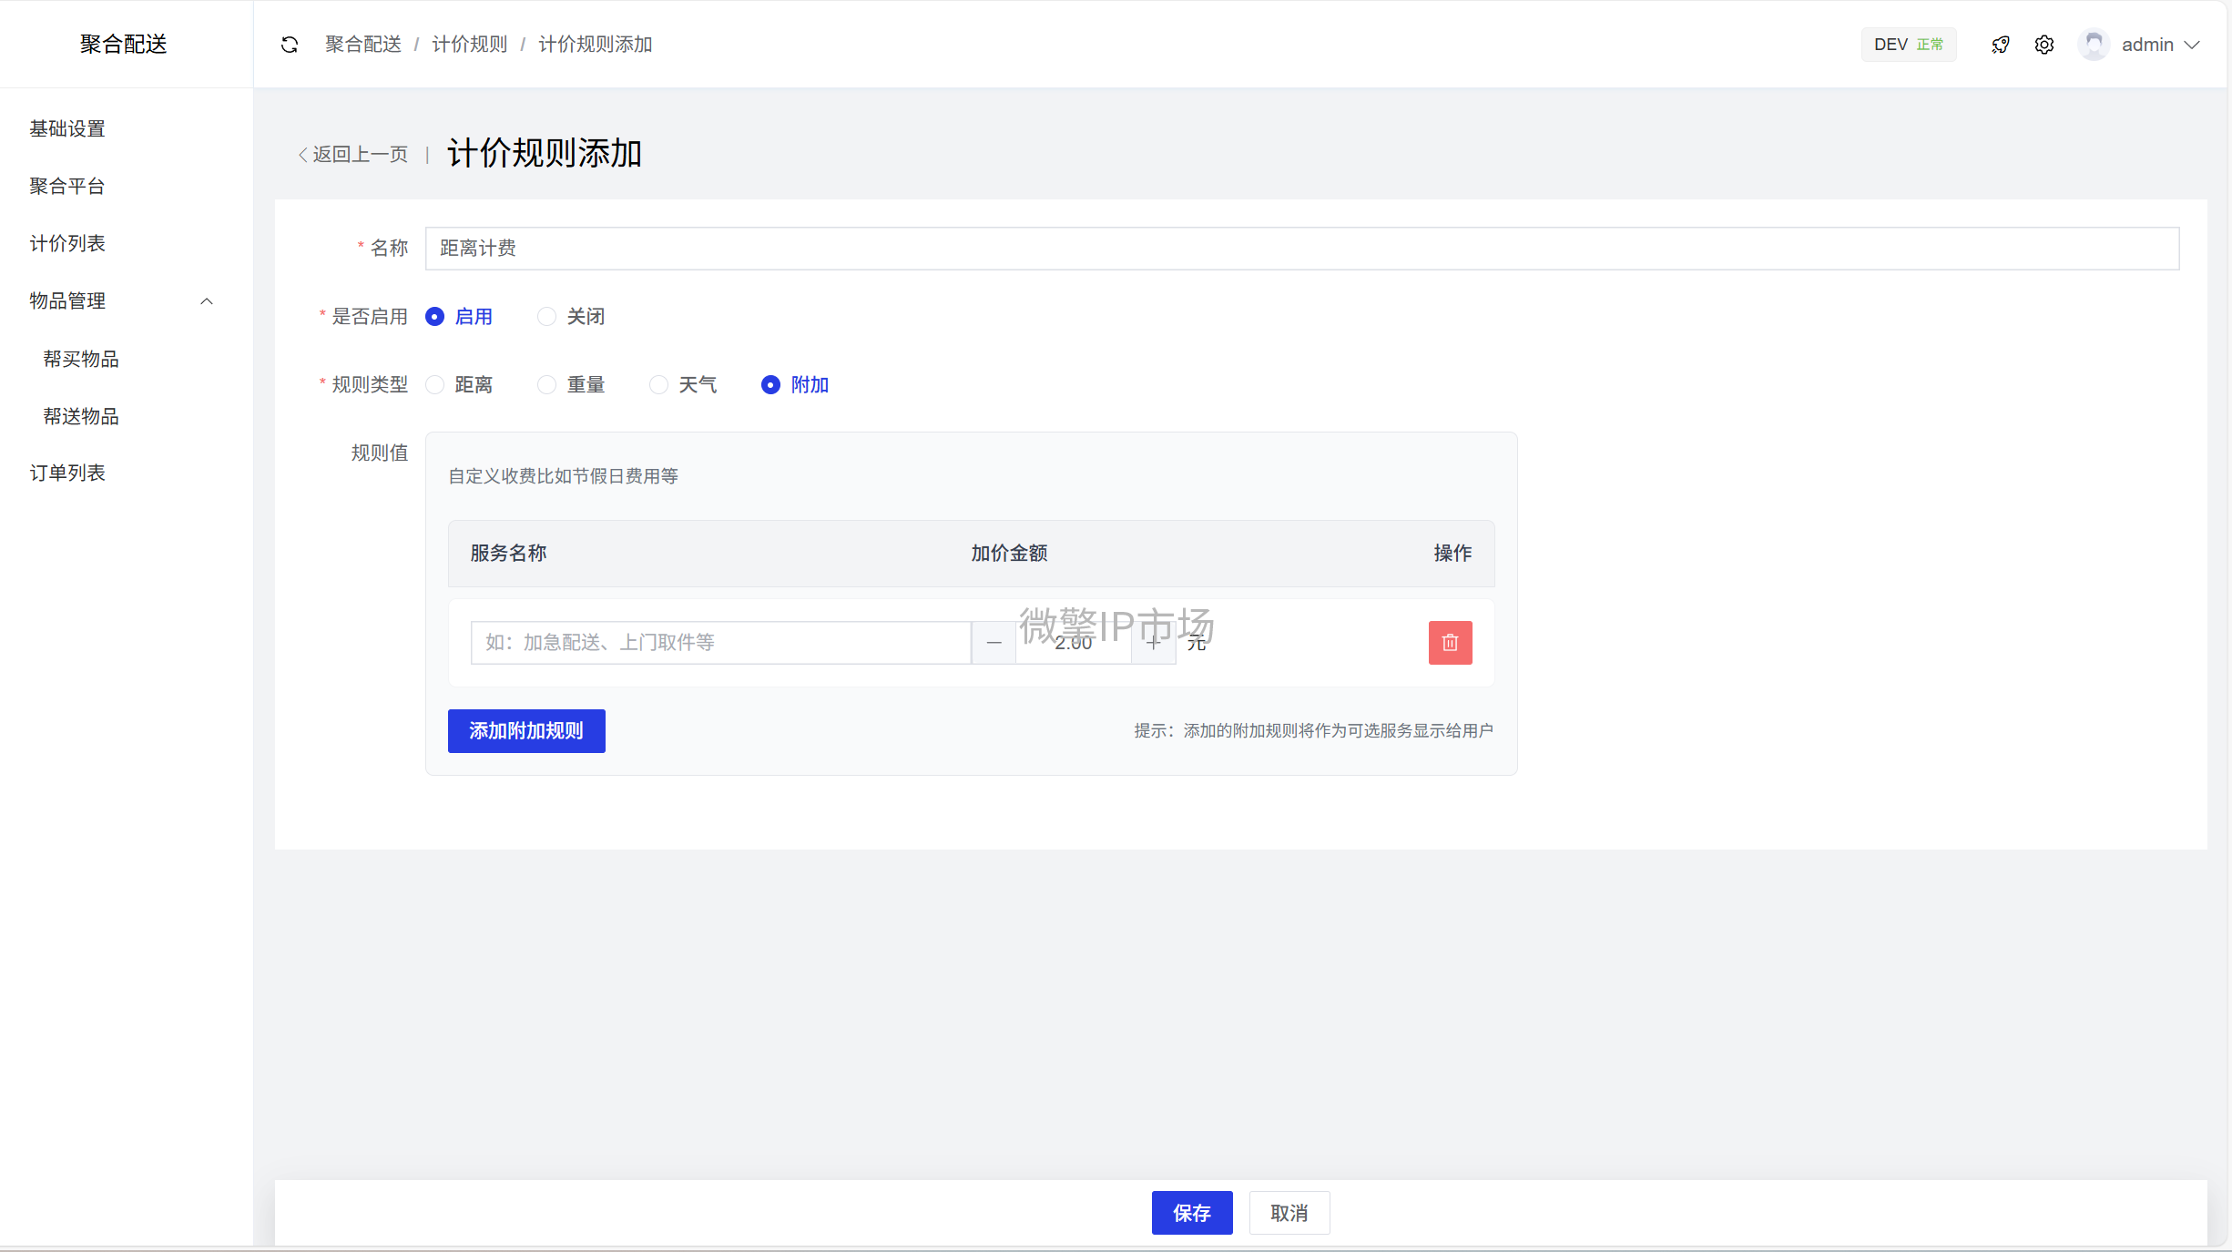
Task: Click the rocket icon in header
Action: click(x=2000, y=45)
